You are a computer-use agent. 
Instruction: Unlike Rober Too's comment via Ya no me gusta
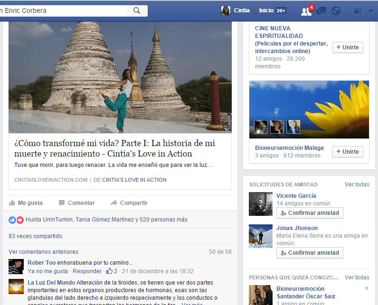47,271
